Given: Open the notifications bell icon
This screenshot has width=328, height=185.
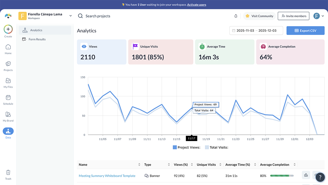Looking at the screenshot, I should click(x=236, y=16).
